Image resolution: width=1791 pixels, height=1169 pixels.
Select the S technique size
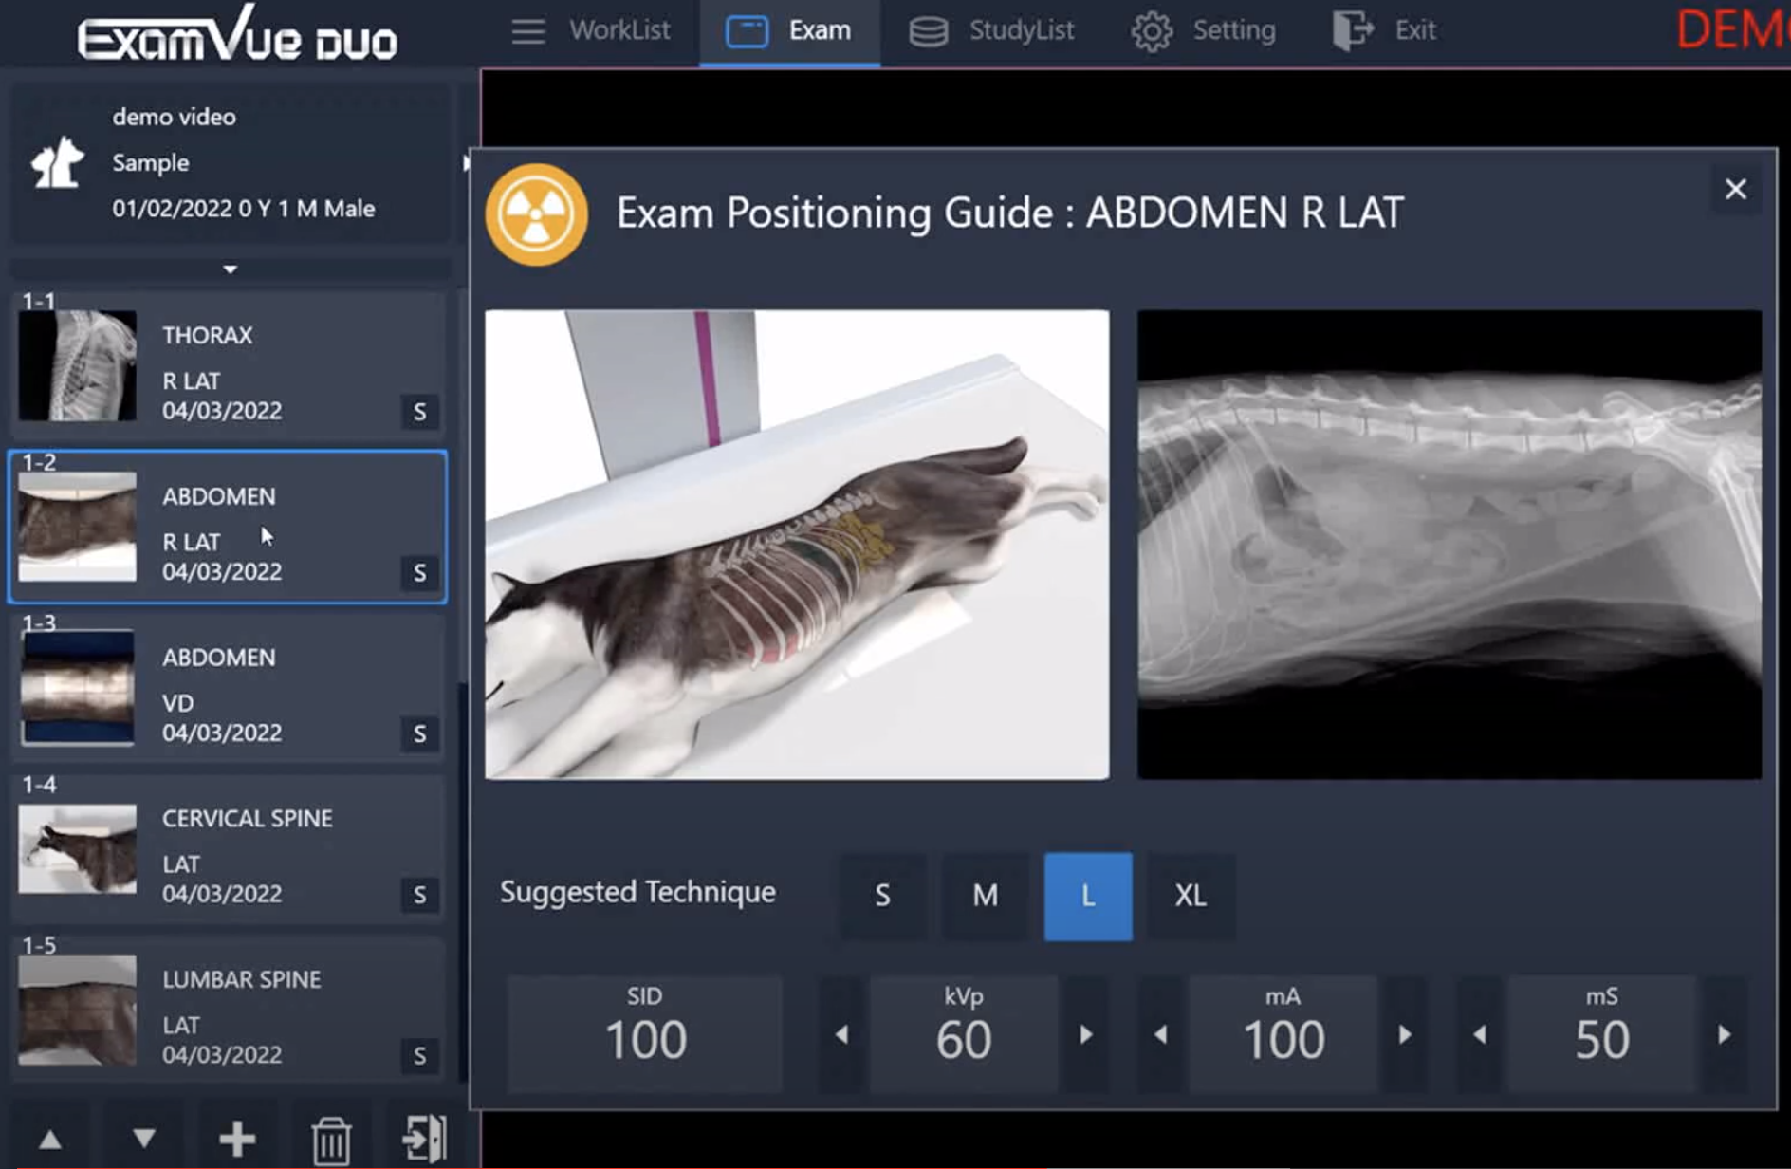click(x=882, y=896)
